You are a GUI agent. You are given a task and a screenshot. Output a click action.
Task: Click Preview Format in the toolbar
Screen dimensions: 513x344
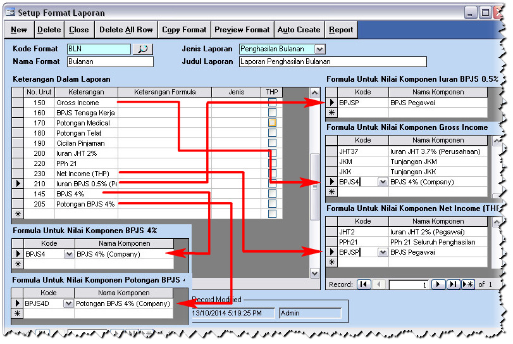(242, 29)
